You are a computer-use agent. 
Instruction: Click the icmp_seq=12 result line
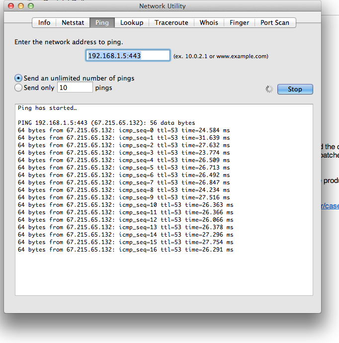coord(126,220)
